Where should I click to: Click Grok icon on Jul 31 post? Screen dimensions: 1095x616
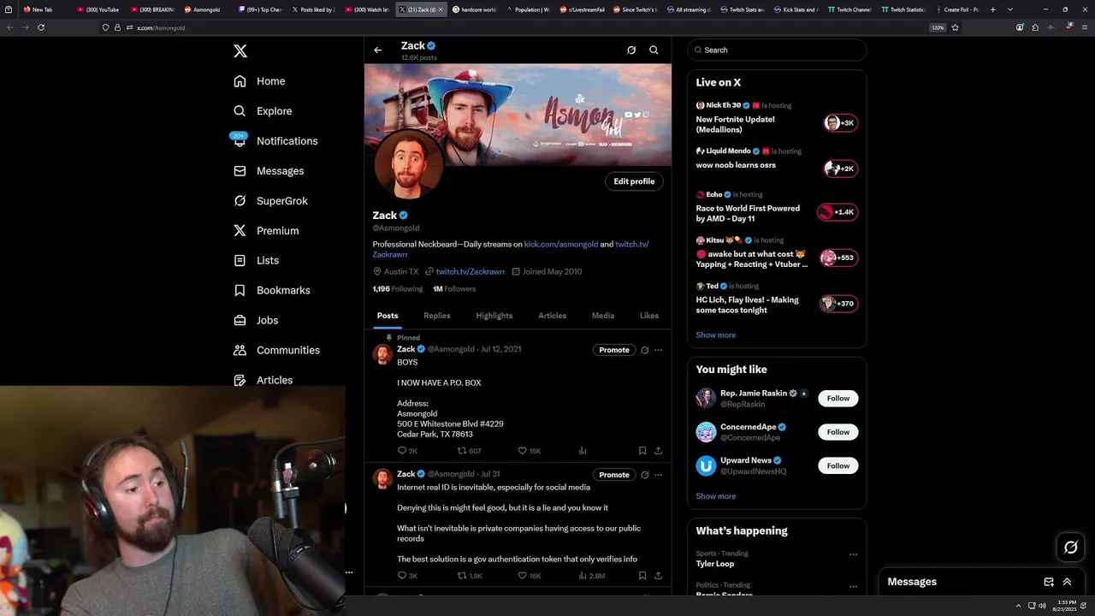coord(645,475)
